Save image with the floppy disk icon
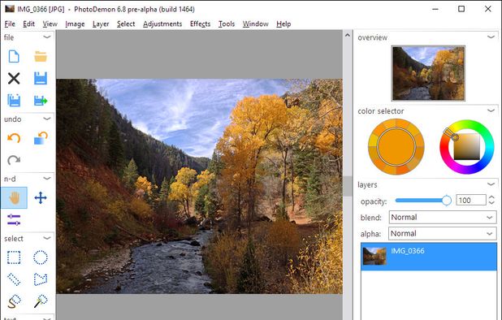 coord(41,79)
